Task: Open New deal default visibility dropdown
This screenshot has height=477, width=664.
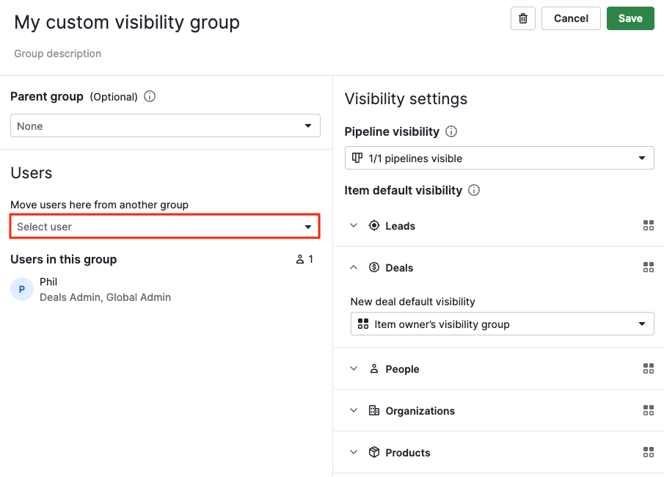Action: coord(502,324)
